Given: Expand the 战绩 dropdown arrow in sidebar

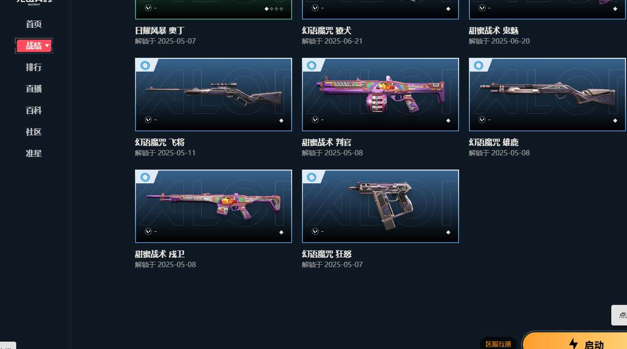Looking at the screenshot, I should 47,46.
